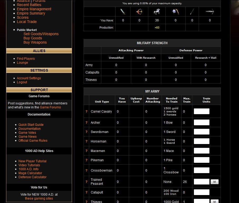
Task: Log out using the Logout link
Action: (22, 82)
